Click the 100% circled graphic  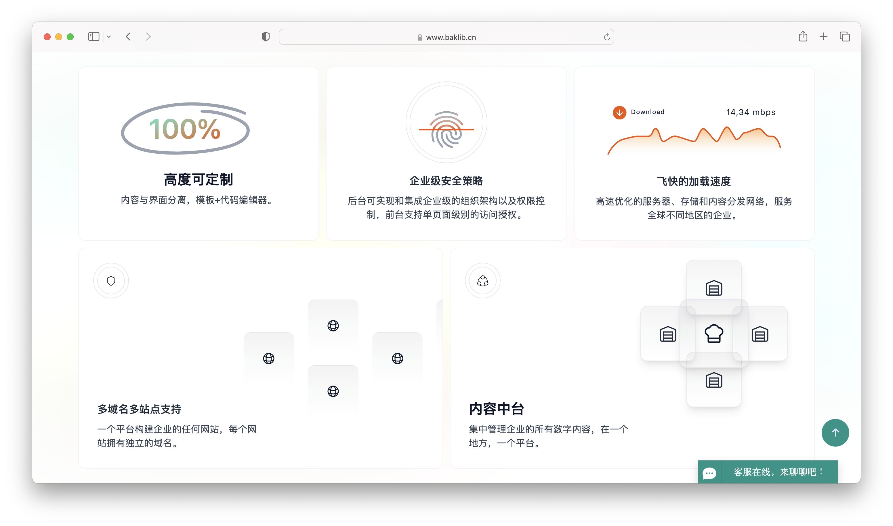tap(185, 128)
